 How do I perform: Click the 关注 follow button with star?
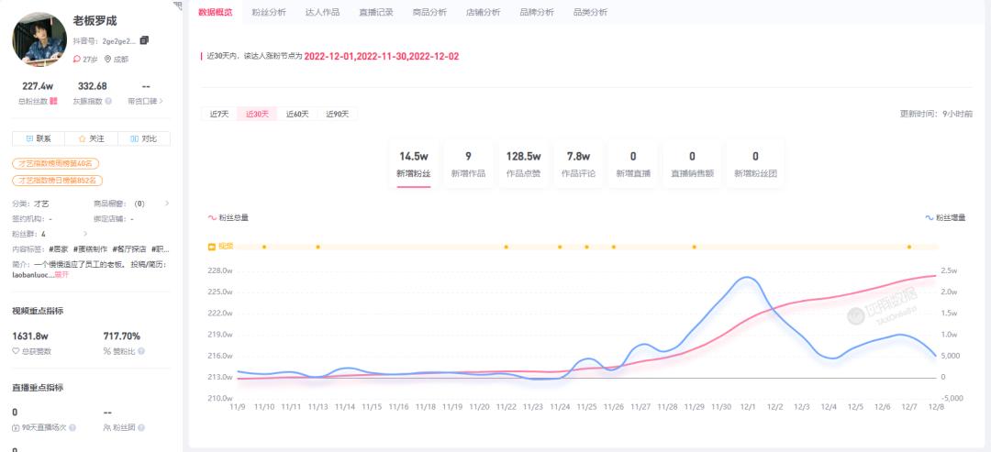[91, 138]
